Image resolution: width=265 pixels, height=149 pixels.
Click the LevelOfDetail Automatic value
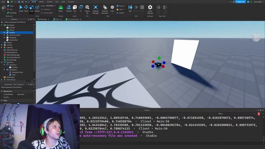click(x=21, y=94)
